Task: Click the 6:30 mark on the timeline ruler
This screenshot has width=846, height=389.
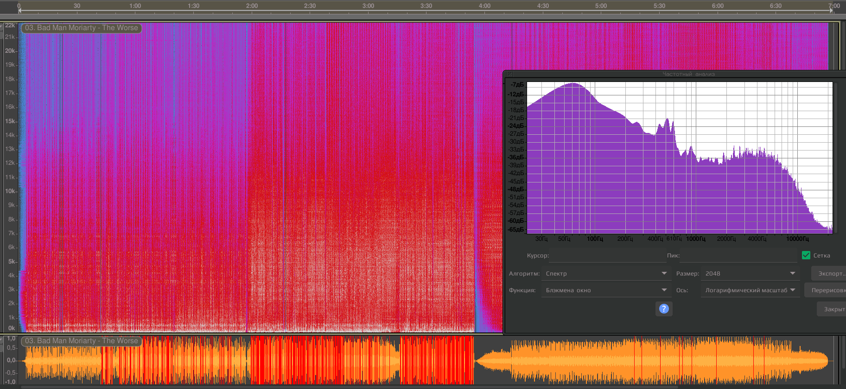Action: (776, 6)
